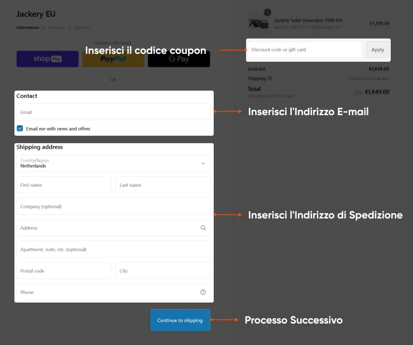Click the Discount code or gift card field

pos(305,49)
